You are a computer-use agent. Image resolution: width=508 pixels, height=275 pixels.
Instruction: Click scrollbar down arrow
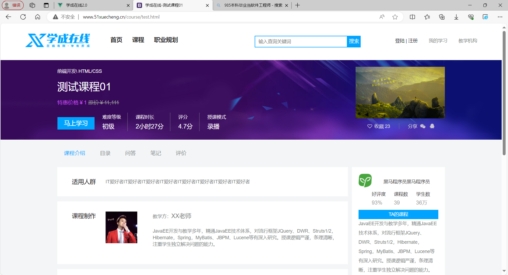pos(504,271)
